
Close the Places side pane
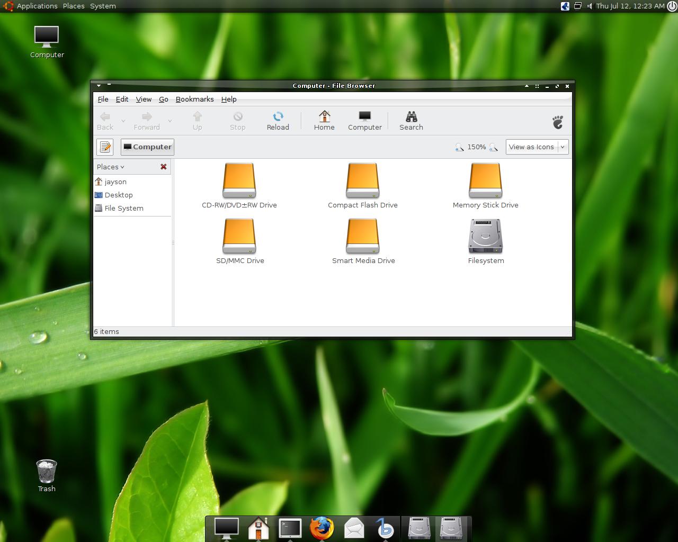164,167
